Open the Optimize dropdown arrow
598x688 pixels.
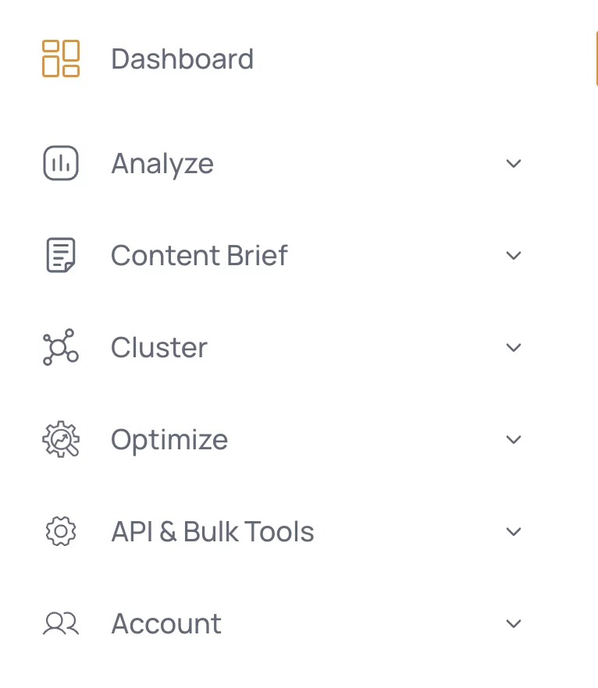(x=513, y=440)
